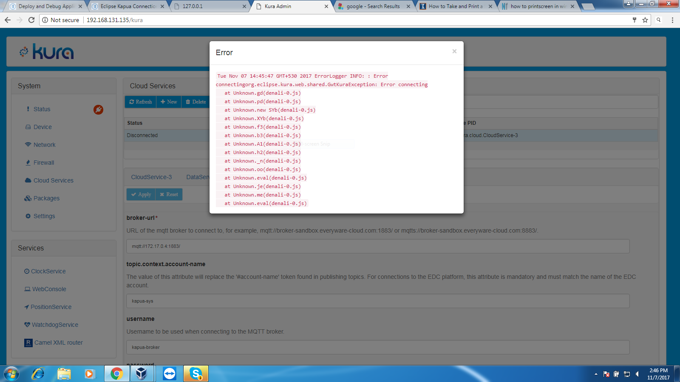
Task: Open the Firewall section
Action: click(44, 163)
